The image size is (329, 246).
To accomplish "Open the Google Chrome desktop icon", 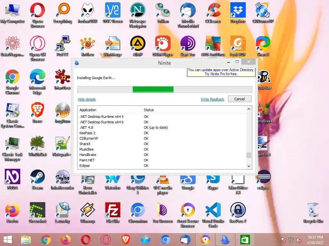I will pos(13,82).
